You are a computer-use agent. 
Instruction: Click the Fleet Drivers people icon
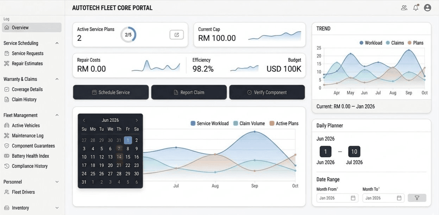(7, 192)
